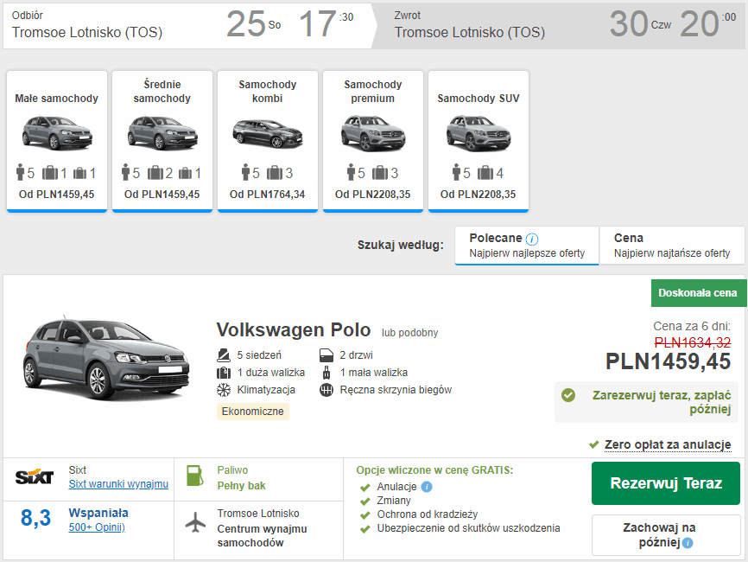
Task: Click the luggage icon showing 3 on premium card
Action: [380, 172]
